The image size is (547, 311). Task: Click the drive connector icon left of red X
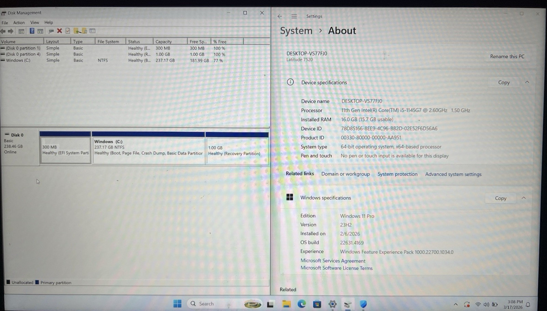[x=51, y=31]
